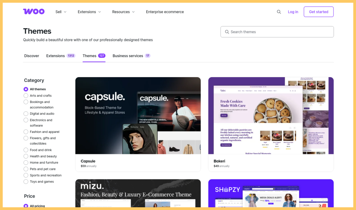Expand the Extensions navigation dropdown
The height and width of the screenshot is (210, 356).
coord(89,12)
